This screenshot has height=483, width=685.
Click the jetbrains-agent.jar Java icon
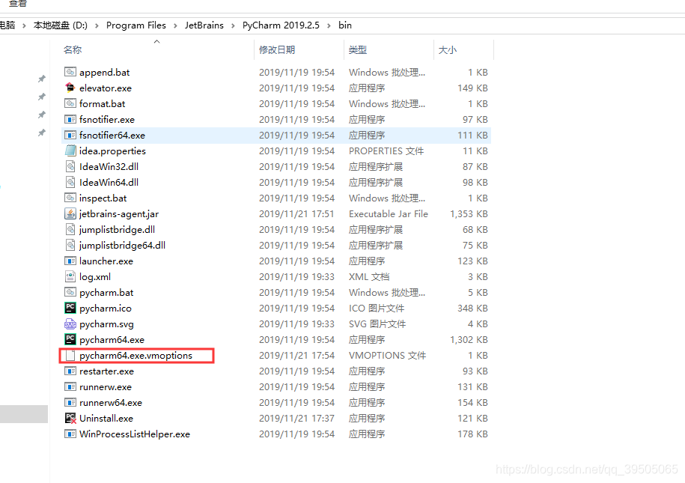pyautogui.click(x=70, y=213)
